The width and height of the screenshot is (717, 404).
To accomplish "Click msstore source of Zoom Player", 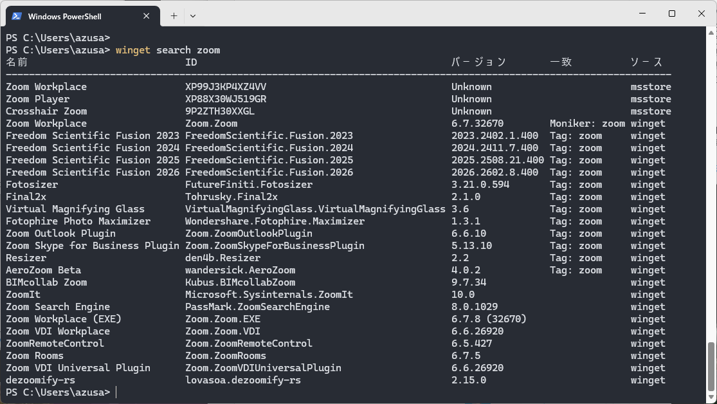I will [x=651, y=99].
